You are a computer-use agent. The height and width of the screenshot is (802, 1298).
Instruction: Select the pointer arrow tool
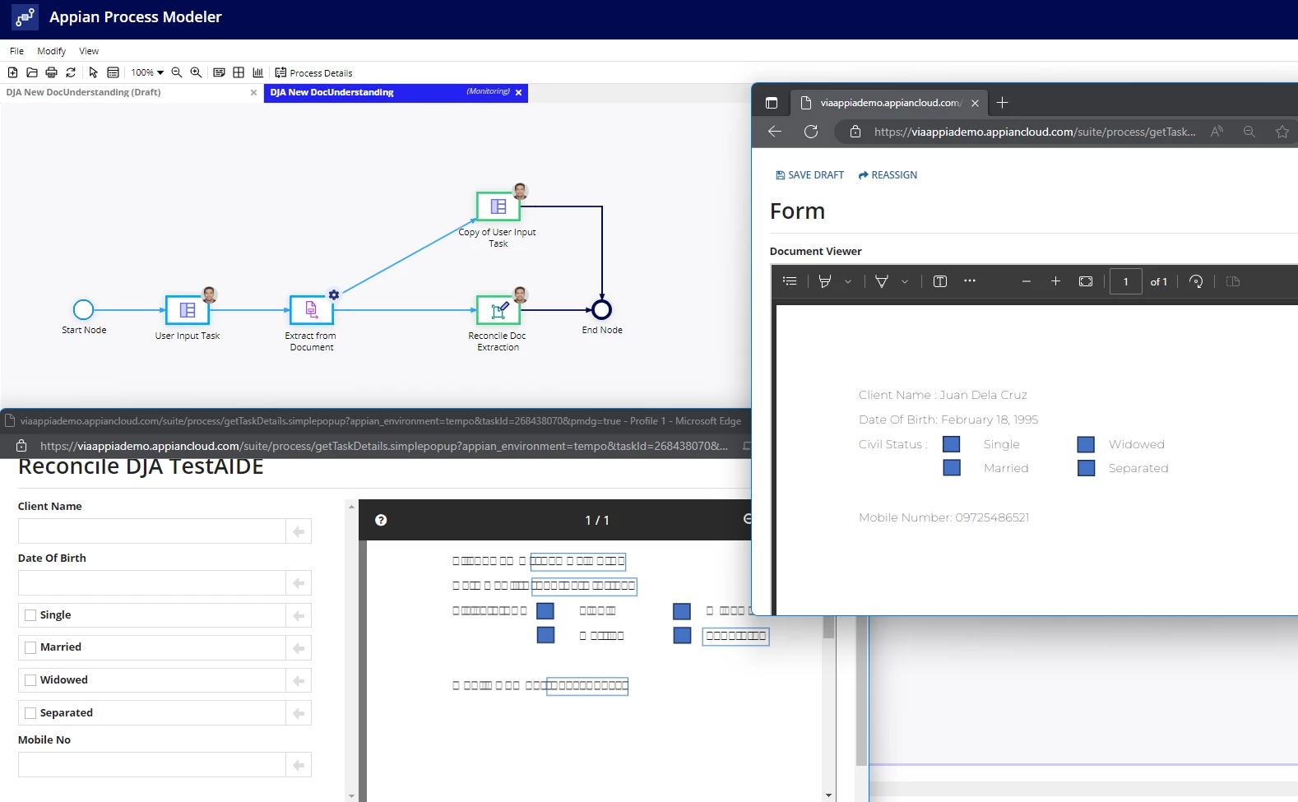pos(93,72)
